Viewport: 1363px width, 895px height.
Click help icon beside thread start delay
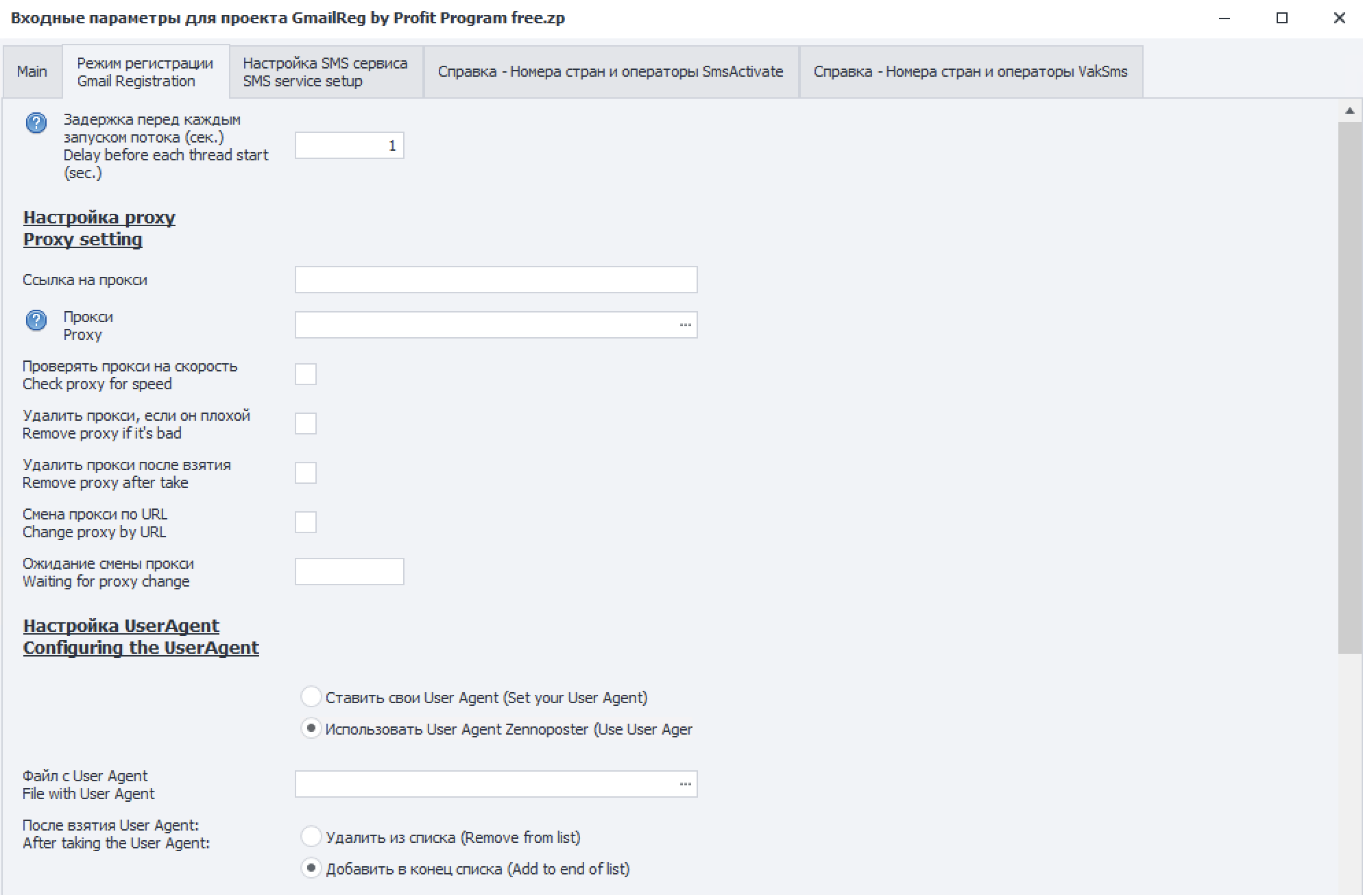[36, 123]
